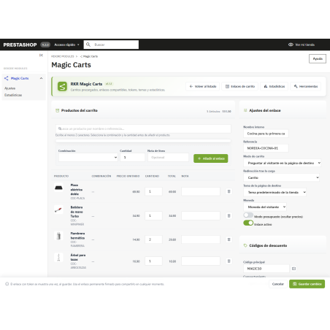Click the Ayuda button
Viewport: 330px width, 330px height.
click(x=318, y=58)
